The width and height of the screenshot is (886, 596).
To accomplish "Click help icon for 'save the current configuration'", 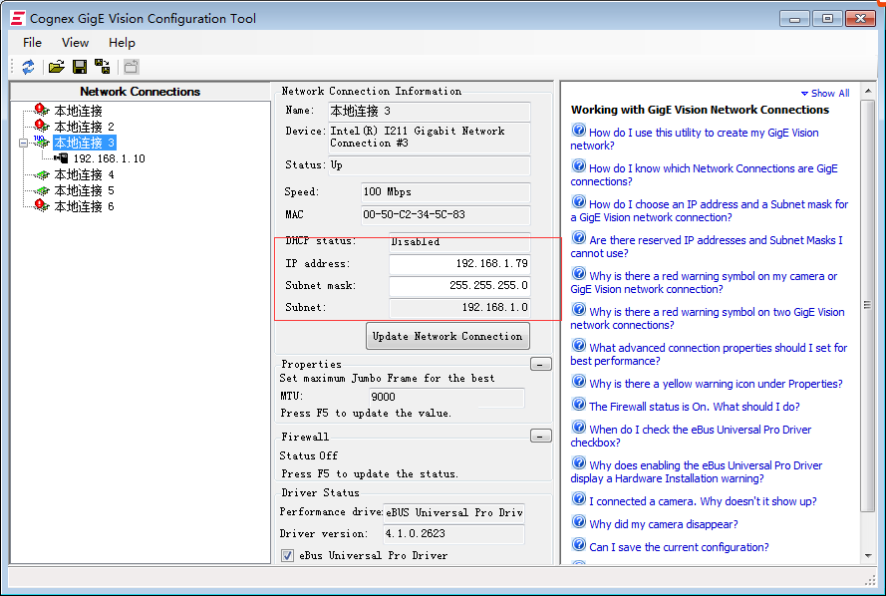I will 579,544.
